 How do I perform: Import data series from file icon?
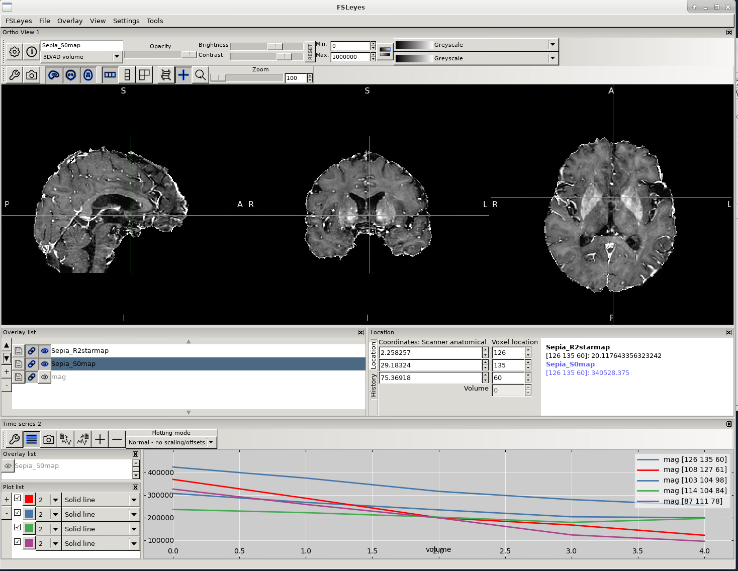pos(66,439)
